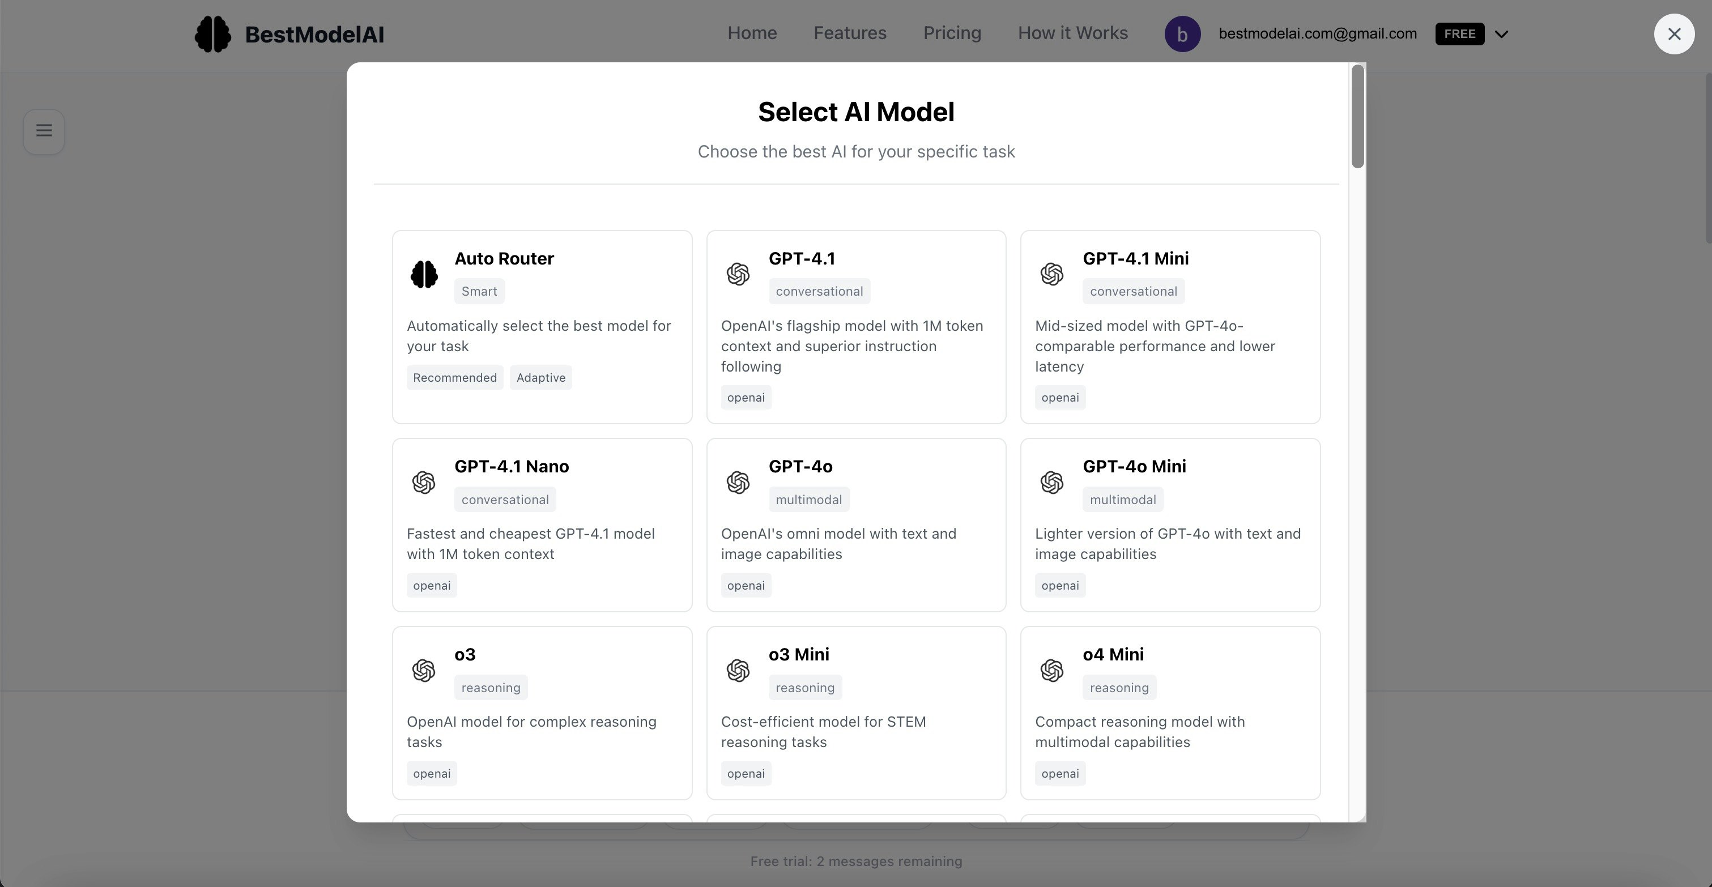This screenshot has width=1712, height=887.
Task: Select the o3 Mini reasoning model
Action: (x=855, y=712)
